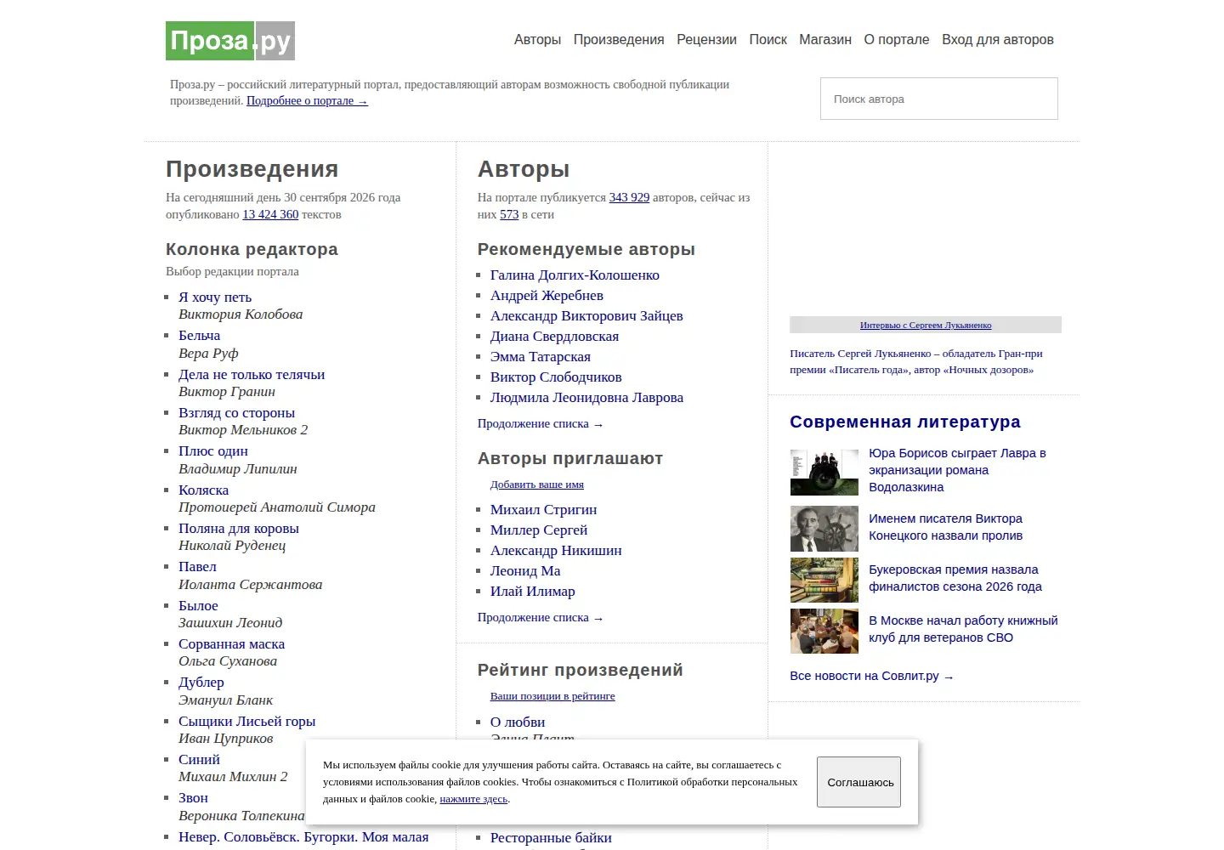This screenshot has height=850, width=1224.
Task: Open Ваши позиции в рейтинге link
Action: click(552, 695)
